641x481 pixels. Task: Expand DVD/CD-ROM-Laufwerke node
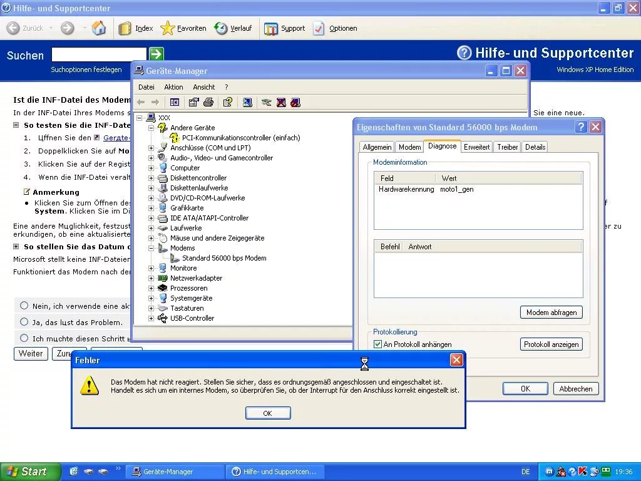tap(151, 198)
